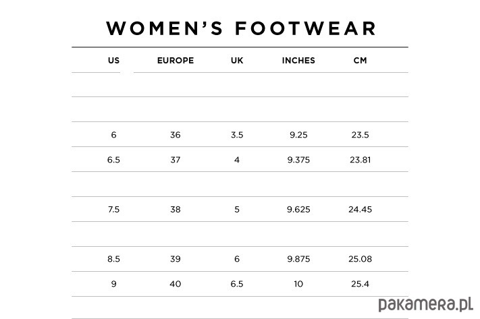480x319 pixels.
Task: Click the INCHES column header
Action: click(298, 60)
